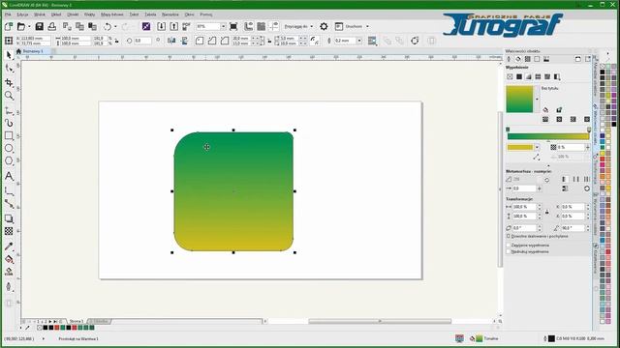Check the Zawijanie wypełnienia option
The height and width of the screenshot is (348, 620).
[x=509, y=245]
